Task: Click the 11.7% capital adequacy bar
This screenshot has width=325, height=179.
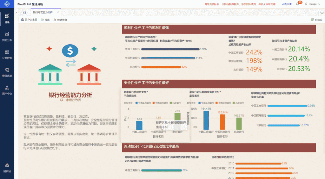Action: [286, 116]
